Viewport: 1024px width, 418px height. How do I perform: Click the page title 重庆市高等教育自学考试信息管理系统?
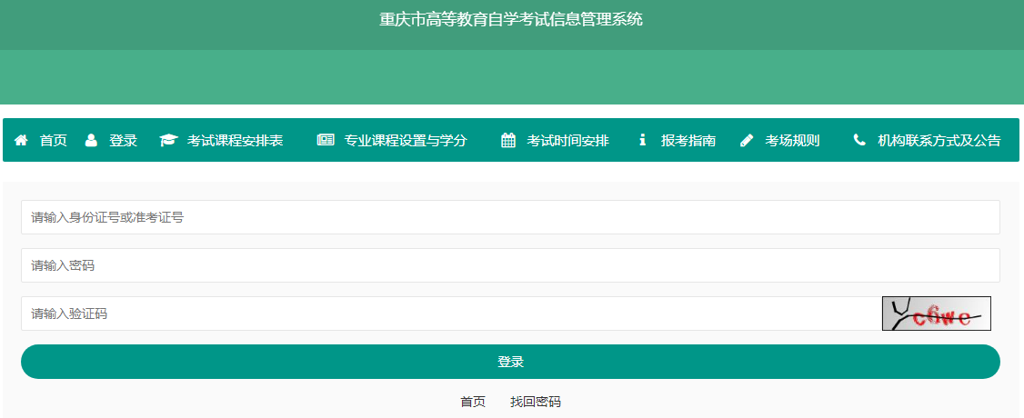click(x=511, y=19)
